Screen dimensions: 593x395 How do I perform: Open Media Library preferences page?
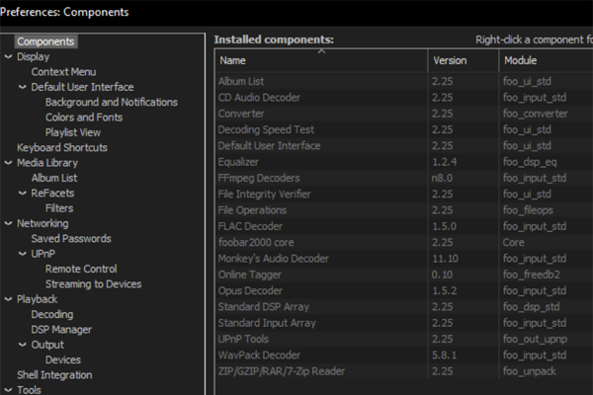pyautogui.click(x=47, y=163)
